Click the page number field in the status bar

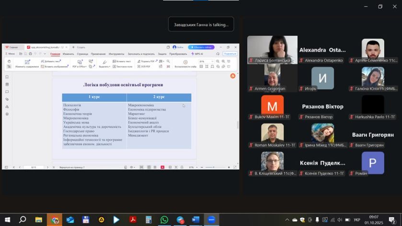coord(34,167)
